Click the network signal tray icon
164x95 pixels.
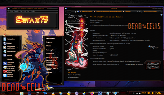(x=137, y=93)
